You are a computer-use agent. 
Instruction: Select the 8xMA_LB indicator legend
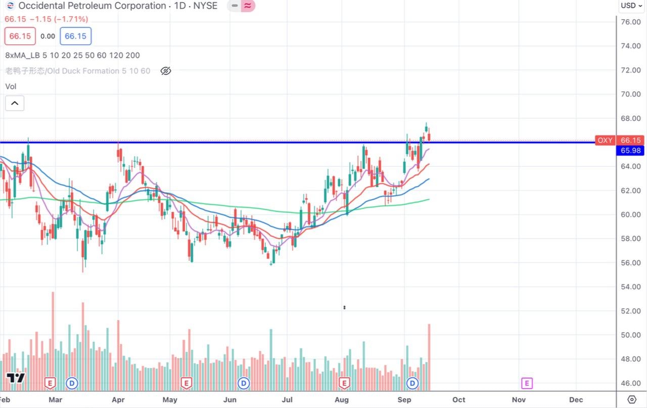click(x=72, y=56)
